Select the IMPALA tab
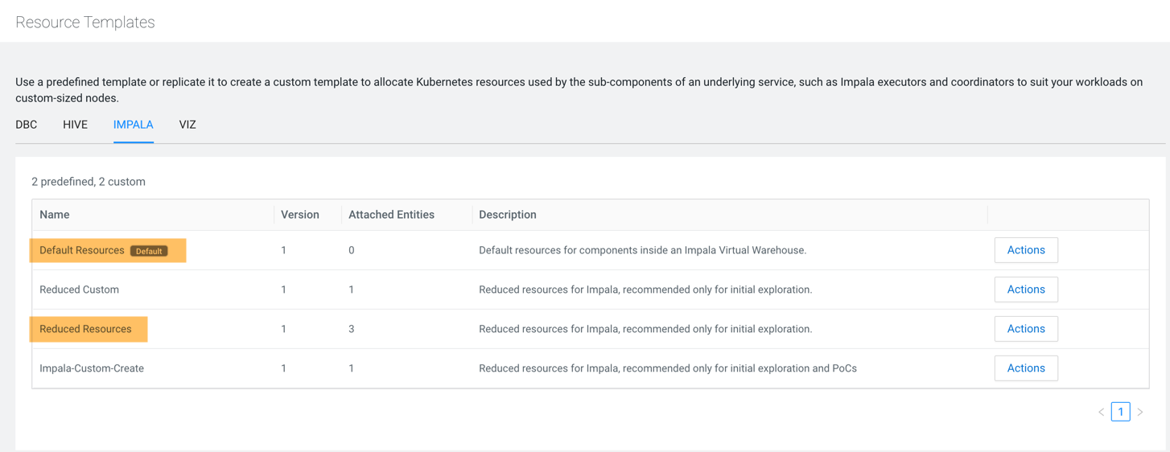The width and height of the screenshot is (1170, 452). tap(134, 125)
